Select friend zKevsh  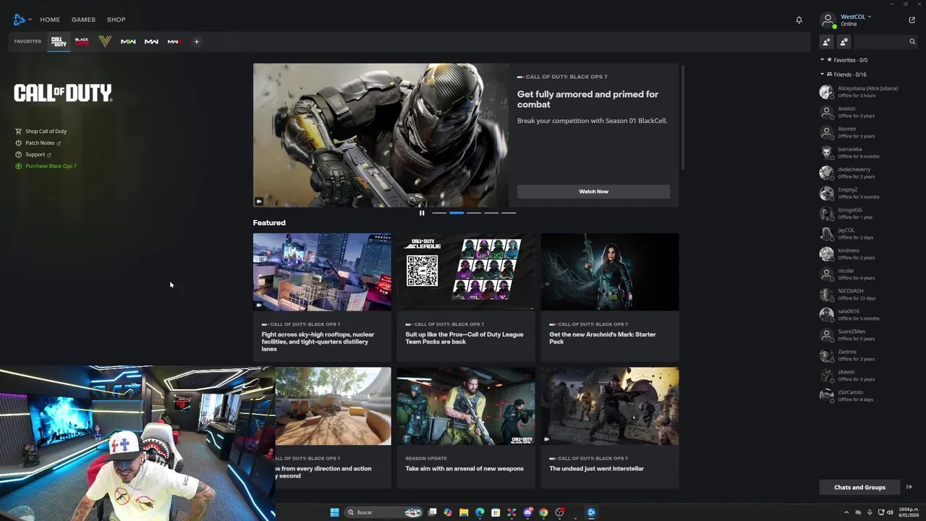pos(867,376)
